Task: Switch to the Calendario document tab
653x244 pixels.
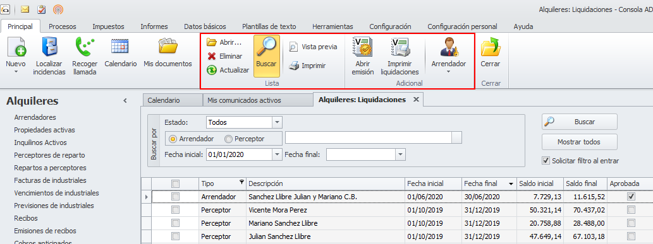Action: click(x=172, y=100)
